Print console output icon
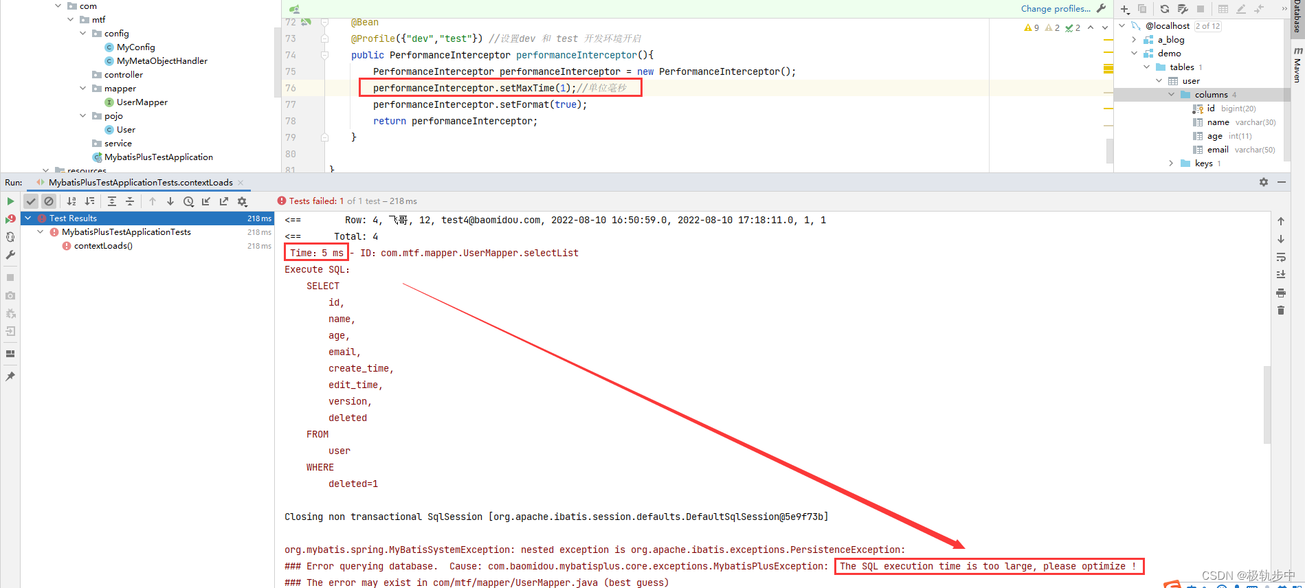This screenshot has height=588, width=1305. (x=1281, y=293)
